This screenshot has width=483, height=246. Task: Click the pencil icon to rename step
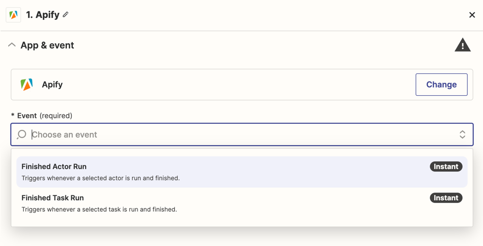(x=66, y=15)
